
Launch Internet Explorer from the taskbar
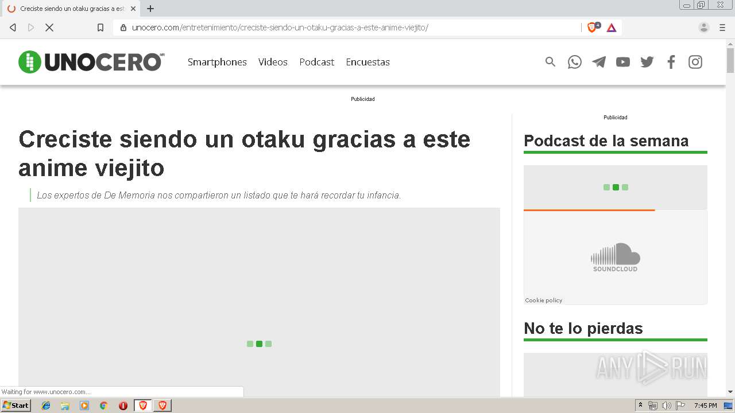point(46,406)
